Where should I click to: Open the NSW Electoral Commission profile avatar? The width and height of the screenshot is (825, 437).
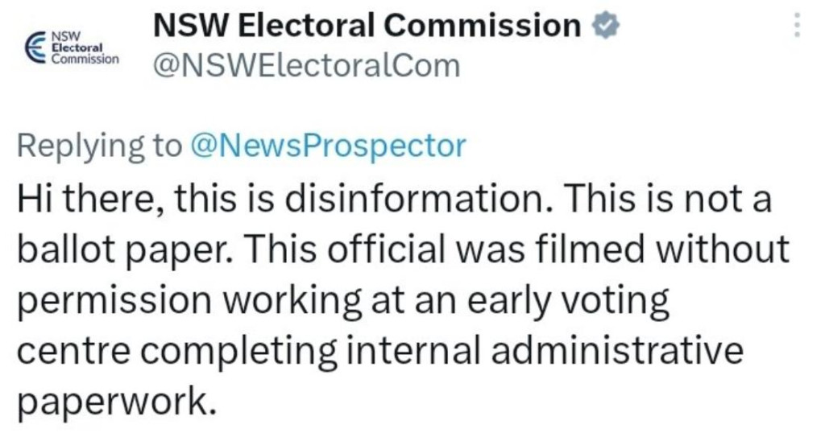pyautogui.click(x=72, y=47)
